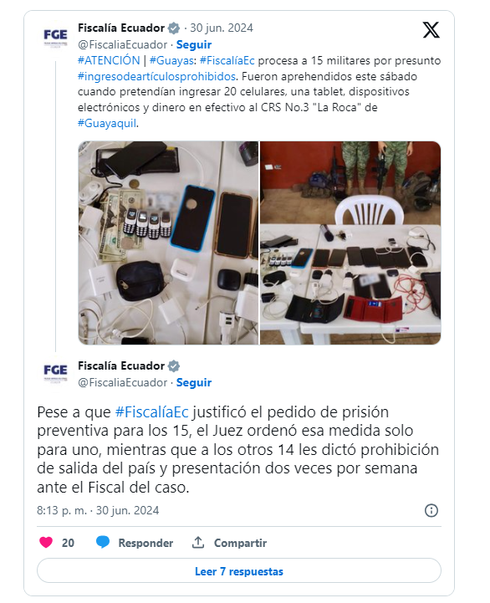The height and width of the screenshot is (603, 490).
Task: Follow FiscaliaEcuador via top Seguir link
Action: (194, 44)
